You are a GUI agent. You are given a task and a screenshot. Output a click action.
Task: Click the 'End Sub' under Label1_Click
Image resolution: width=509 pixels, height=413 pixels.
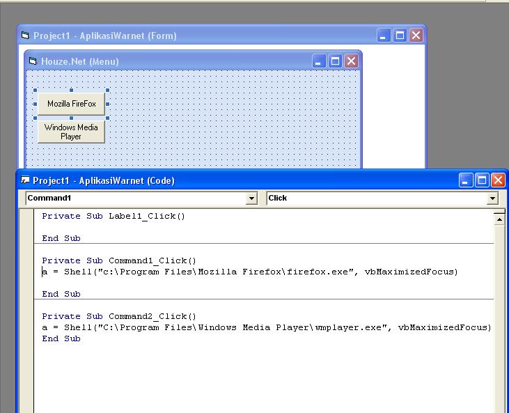(61, 238)
